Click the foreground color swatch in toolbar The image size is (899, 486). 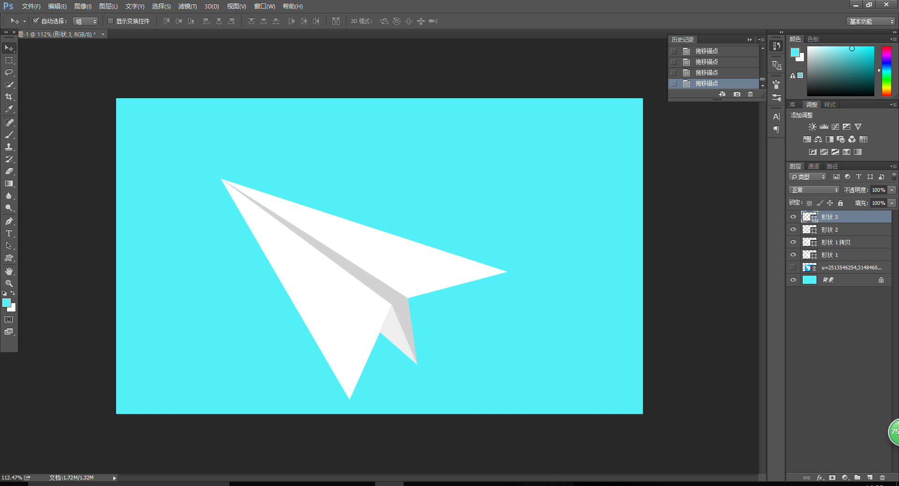[x=7, y=303]
